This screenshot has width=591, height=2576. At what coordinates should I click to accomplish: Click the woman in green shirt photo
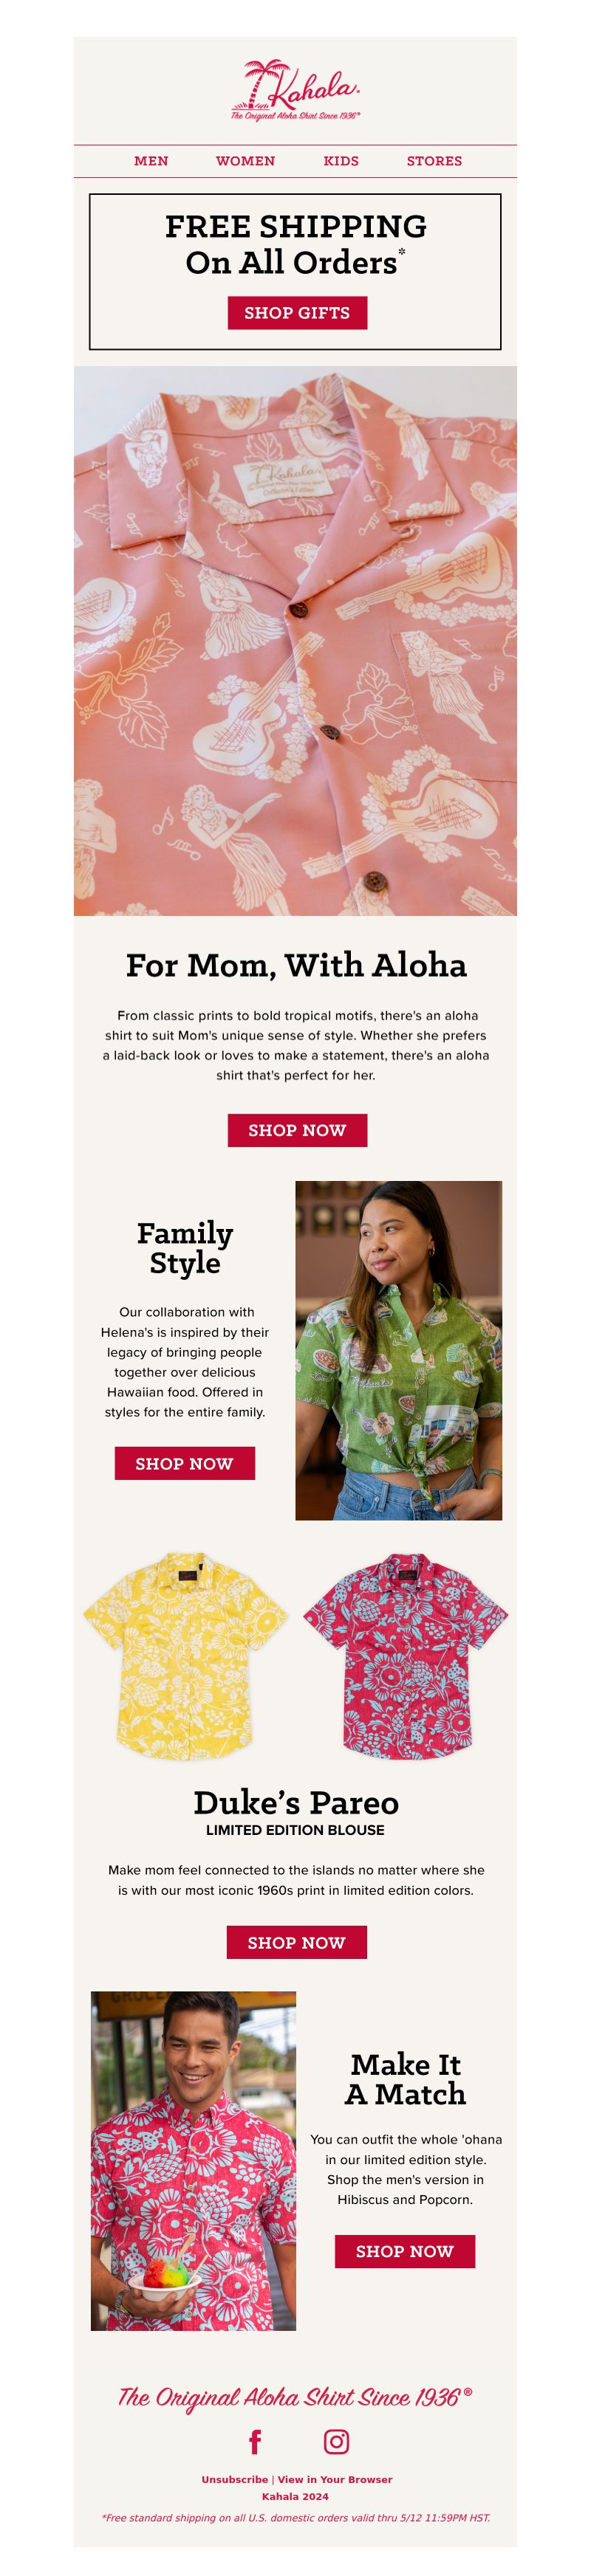coord(399,1351)
